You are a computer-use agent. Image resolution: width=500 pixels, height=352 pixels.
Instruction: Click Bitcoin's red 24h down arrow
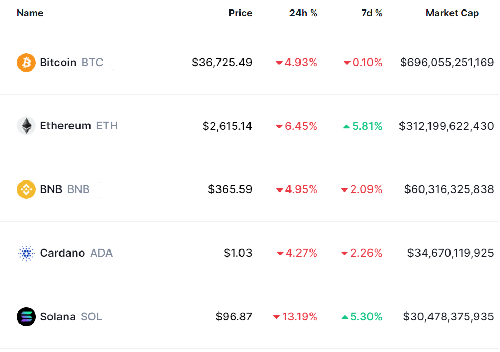[x=279, y=63]
